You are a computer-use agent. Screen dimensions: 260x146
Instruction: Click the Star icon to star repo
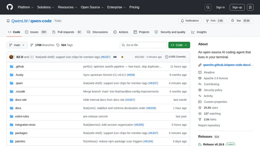pyautogui.click(x=233, y=21)
